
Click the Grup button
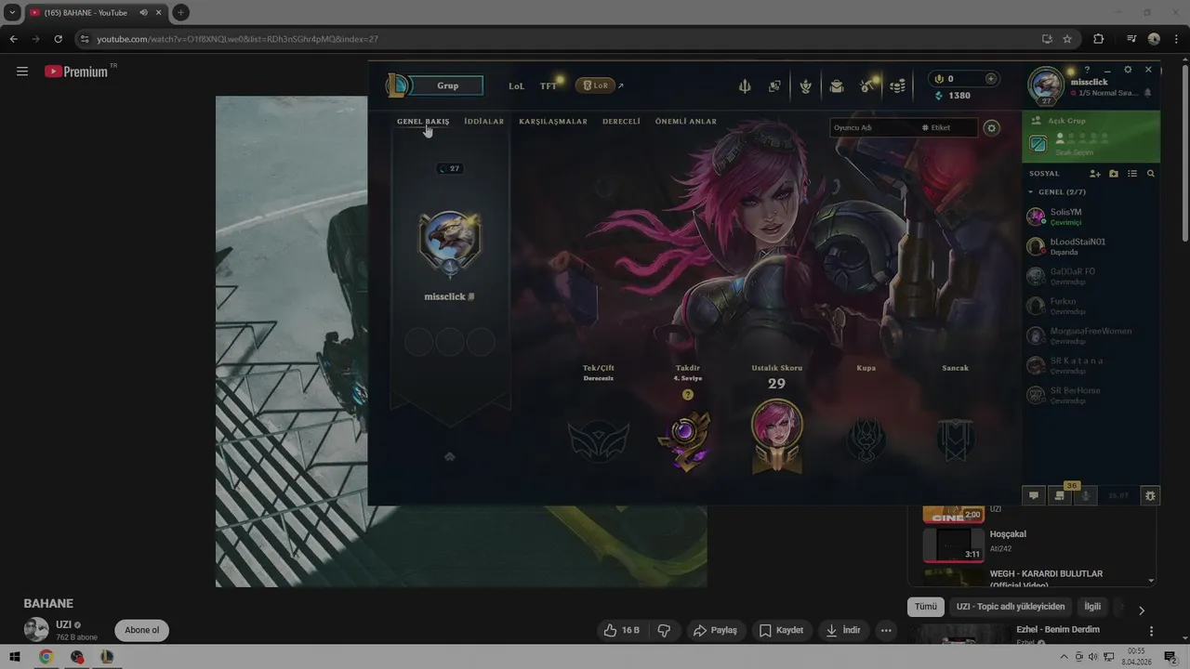[448, 85]
